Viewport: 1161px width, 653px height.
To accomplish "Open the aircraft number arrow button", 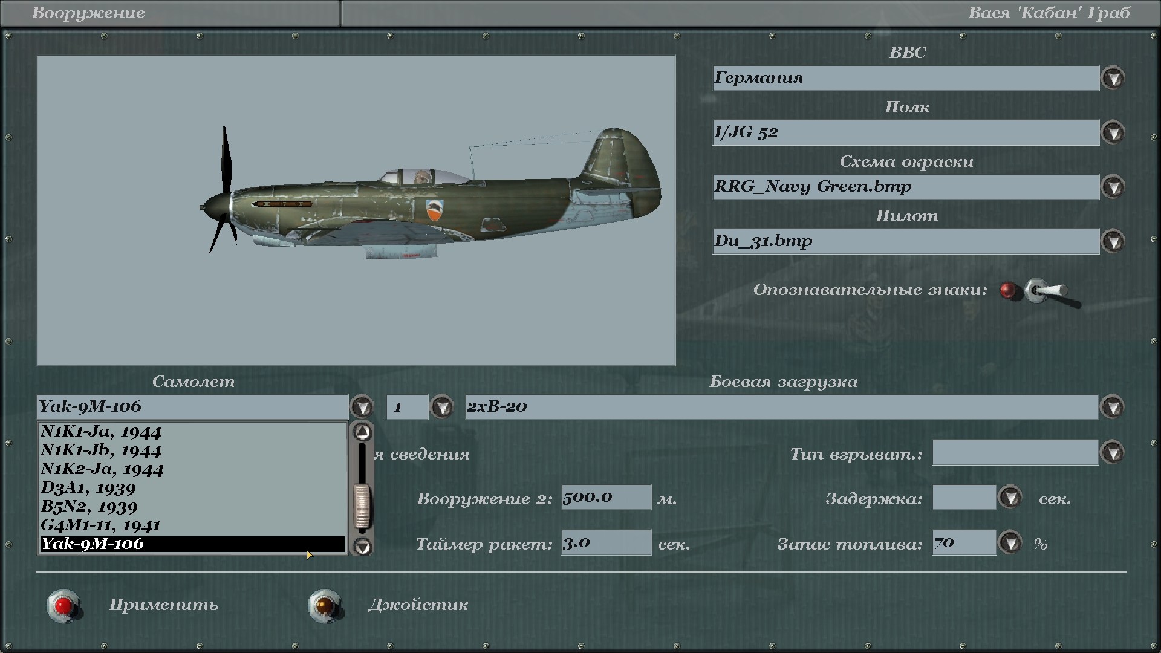I will point(442,407).
